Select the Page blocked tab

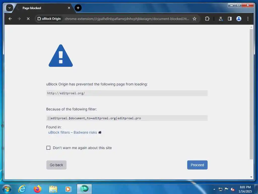pyautogui.click(x=44, y=8)
